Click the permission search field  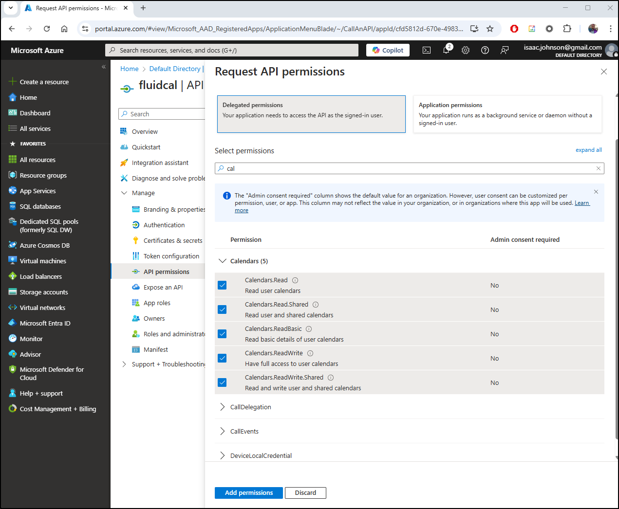coord(410,168)
